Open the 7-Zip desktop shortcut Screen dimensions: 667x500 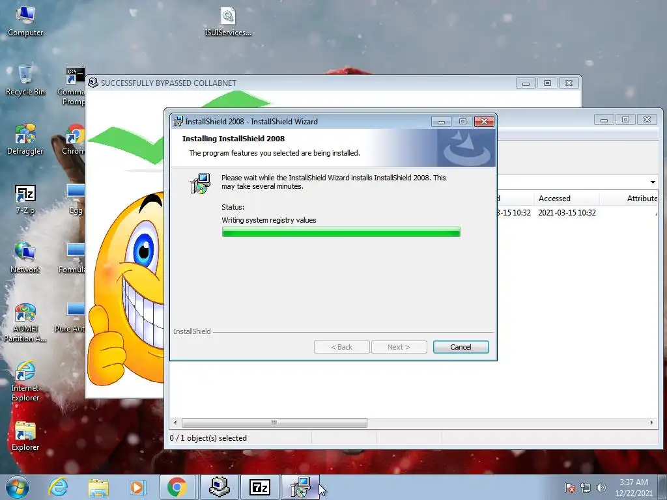[x=25, y=199]
